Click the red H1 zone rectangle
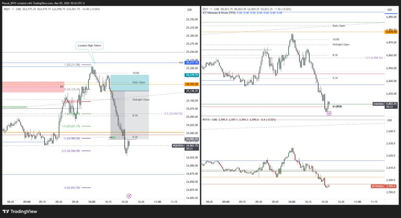The width and height of the screenshot is (401, 218). [33, 87]
